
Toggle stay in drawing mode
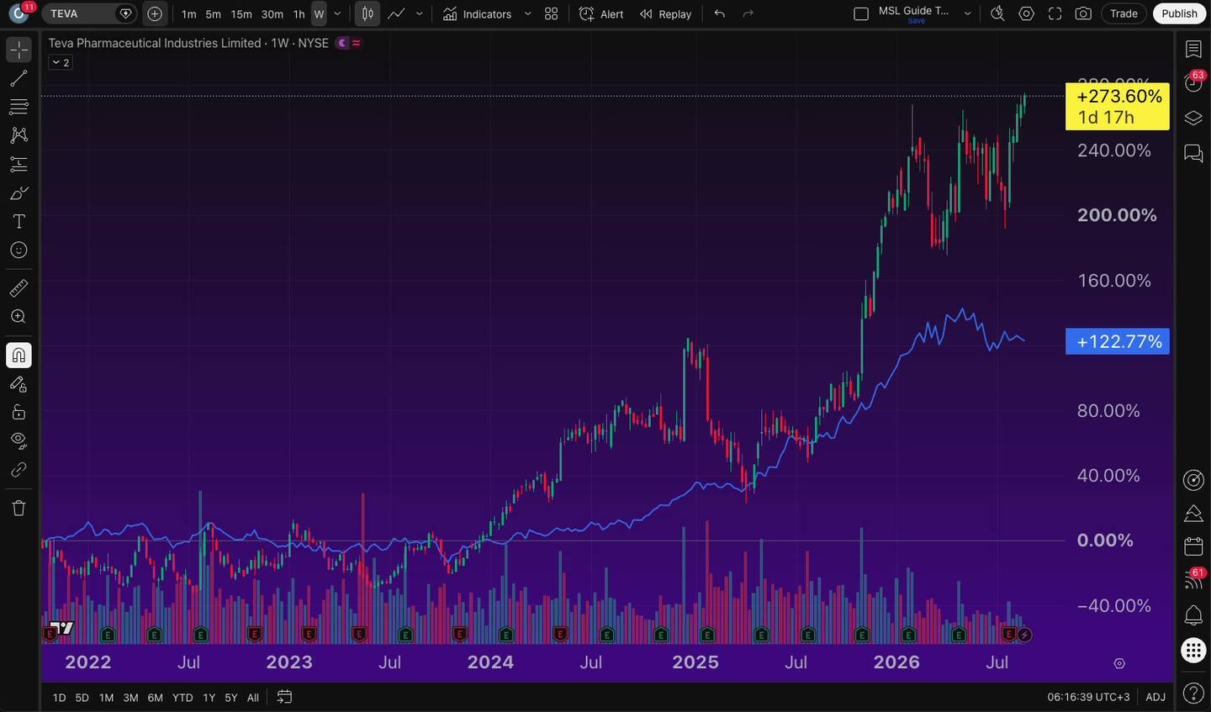point(19,384)
